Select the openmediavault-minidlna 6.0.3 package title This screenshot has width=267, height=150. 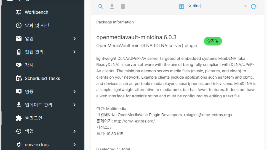tap(136, 37)
